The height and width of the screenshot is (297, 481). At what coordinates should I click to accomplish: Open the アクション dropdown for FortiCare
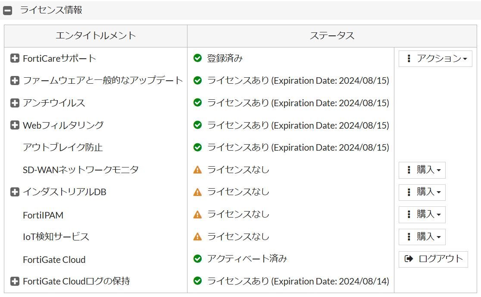tap(435, 59)
